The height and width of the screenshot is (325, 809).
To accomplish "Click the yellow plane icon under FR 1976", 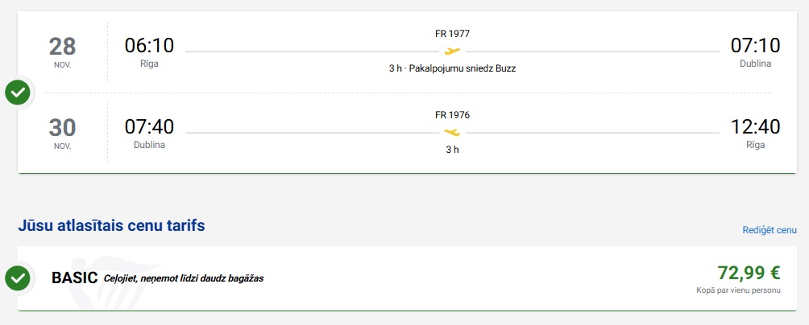I will pyautogui.click(x=452, y=132).
